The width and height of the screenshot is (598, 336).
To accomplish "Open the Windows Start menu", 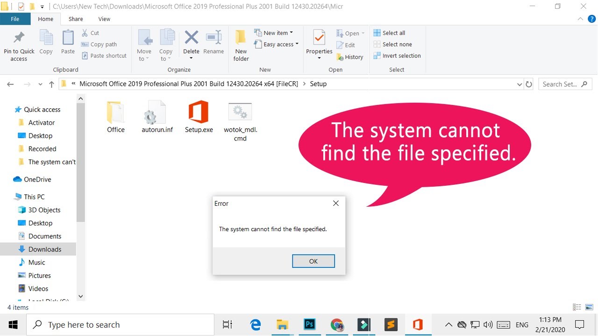I will pyautogui.click(x=13, y=324).
